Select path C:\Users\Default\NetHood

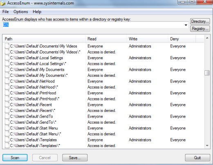pyautogui.click(x=32, y=81)
